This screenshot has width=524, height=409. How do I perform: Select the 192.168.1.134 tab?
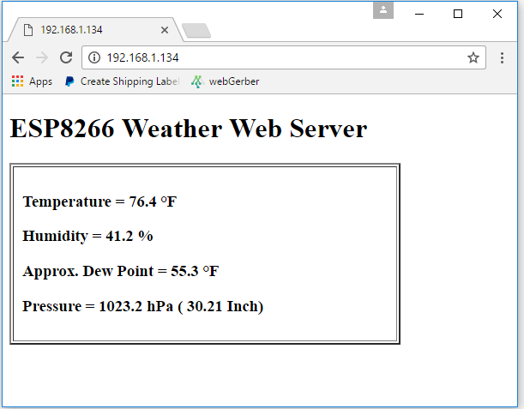pyautogui.click(x=95, y=30)
